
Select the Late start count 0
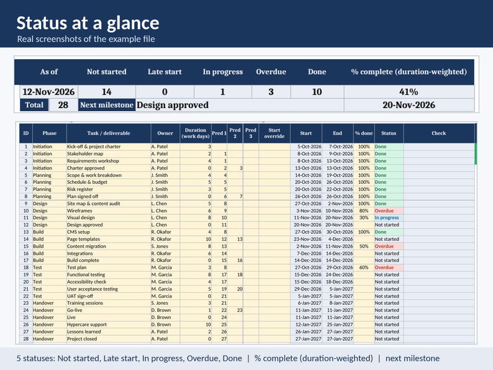(x=165, y=92)
